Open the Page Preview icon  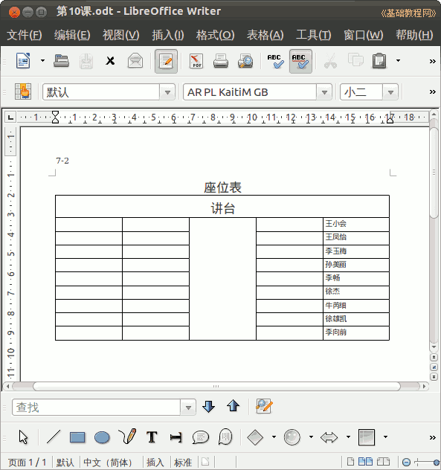[x=245, y=61]
